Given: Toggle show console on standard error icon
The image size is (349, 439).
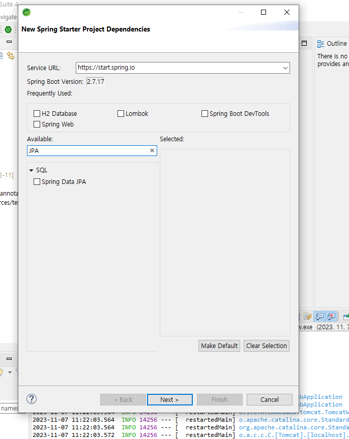Looking at the screenshot, I should point(331,317).
